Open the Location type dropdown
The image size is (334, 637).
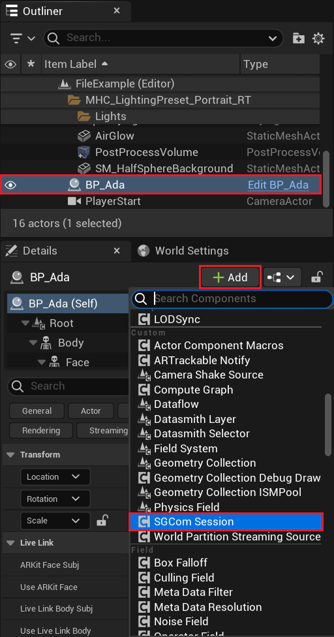point(55,477)
